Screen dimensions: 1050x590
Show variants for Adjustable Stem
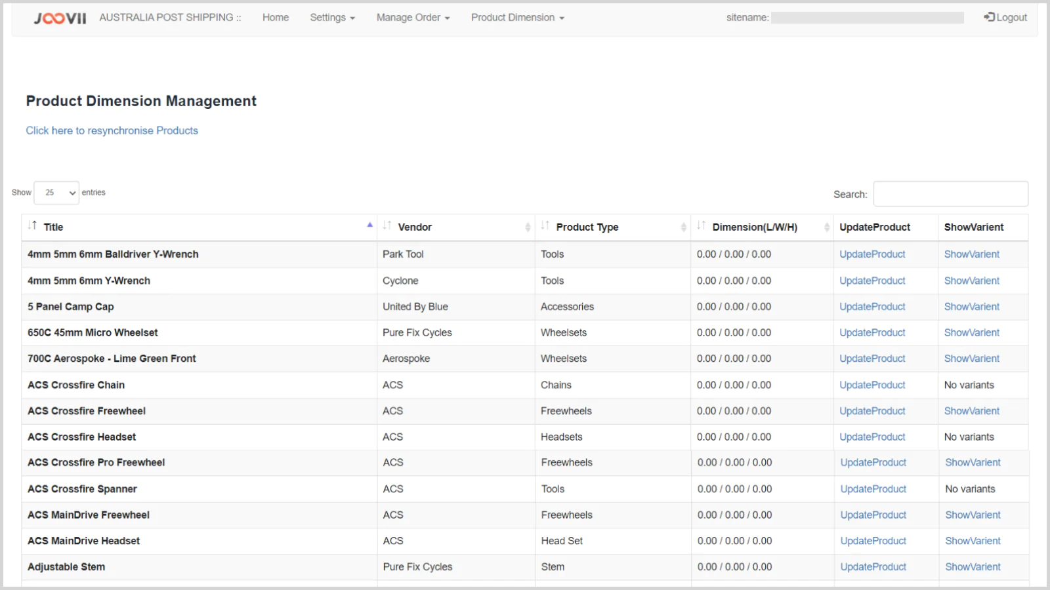[973, 567]
